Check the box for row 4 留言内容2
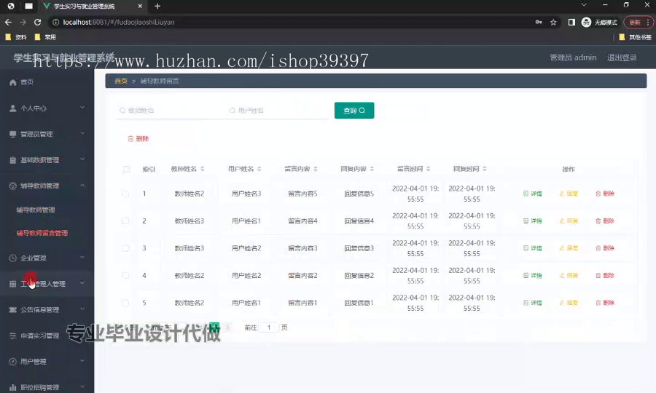The image size is (656, 393). click(x=125, y=275)
